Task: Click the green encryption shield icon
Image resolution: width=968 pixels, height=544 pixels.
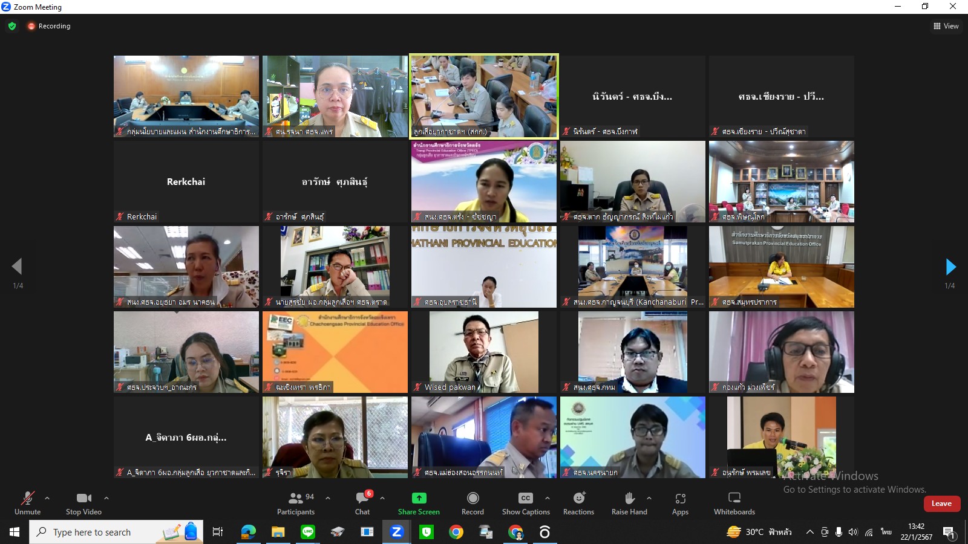Action: tap(12, 26)
